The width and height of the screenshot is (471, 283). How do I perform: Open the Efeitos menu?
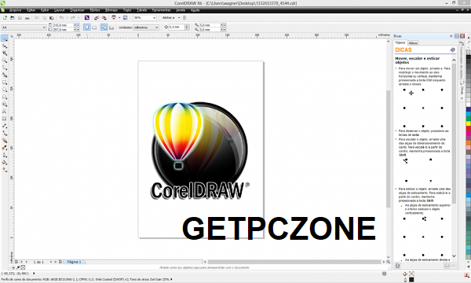tap(95, 10)
